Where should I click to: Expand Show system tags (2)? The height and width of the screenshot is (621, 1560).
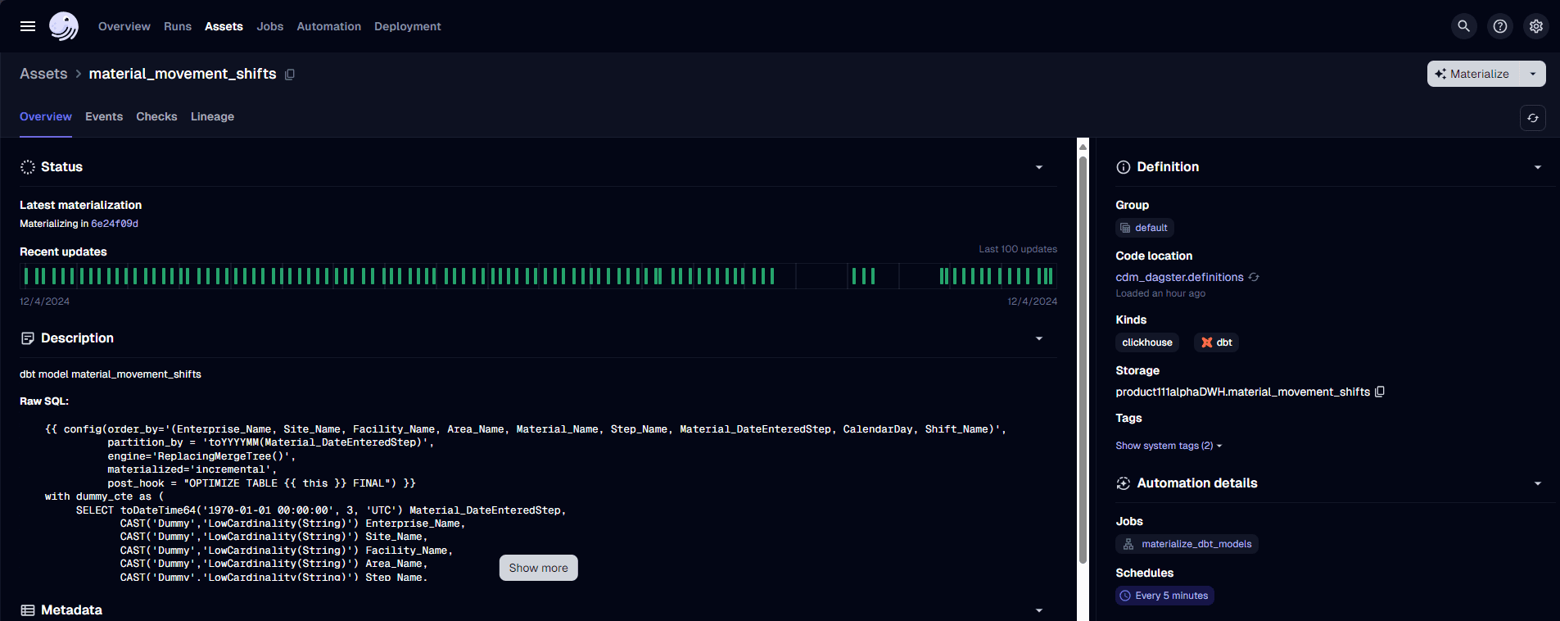[x=1168, y=446]
